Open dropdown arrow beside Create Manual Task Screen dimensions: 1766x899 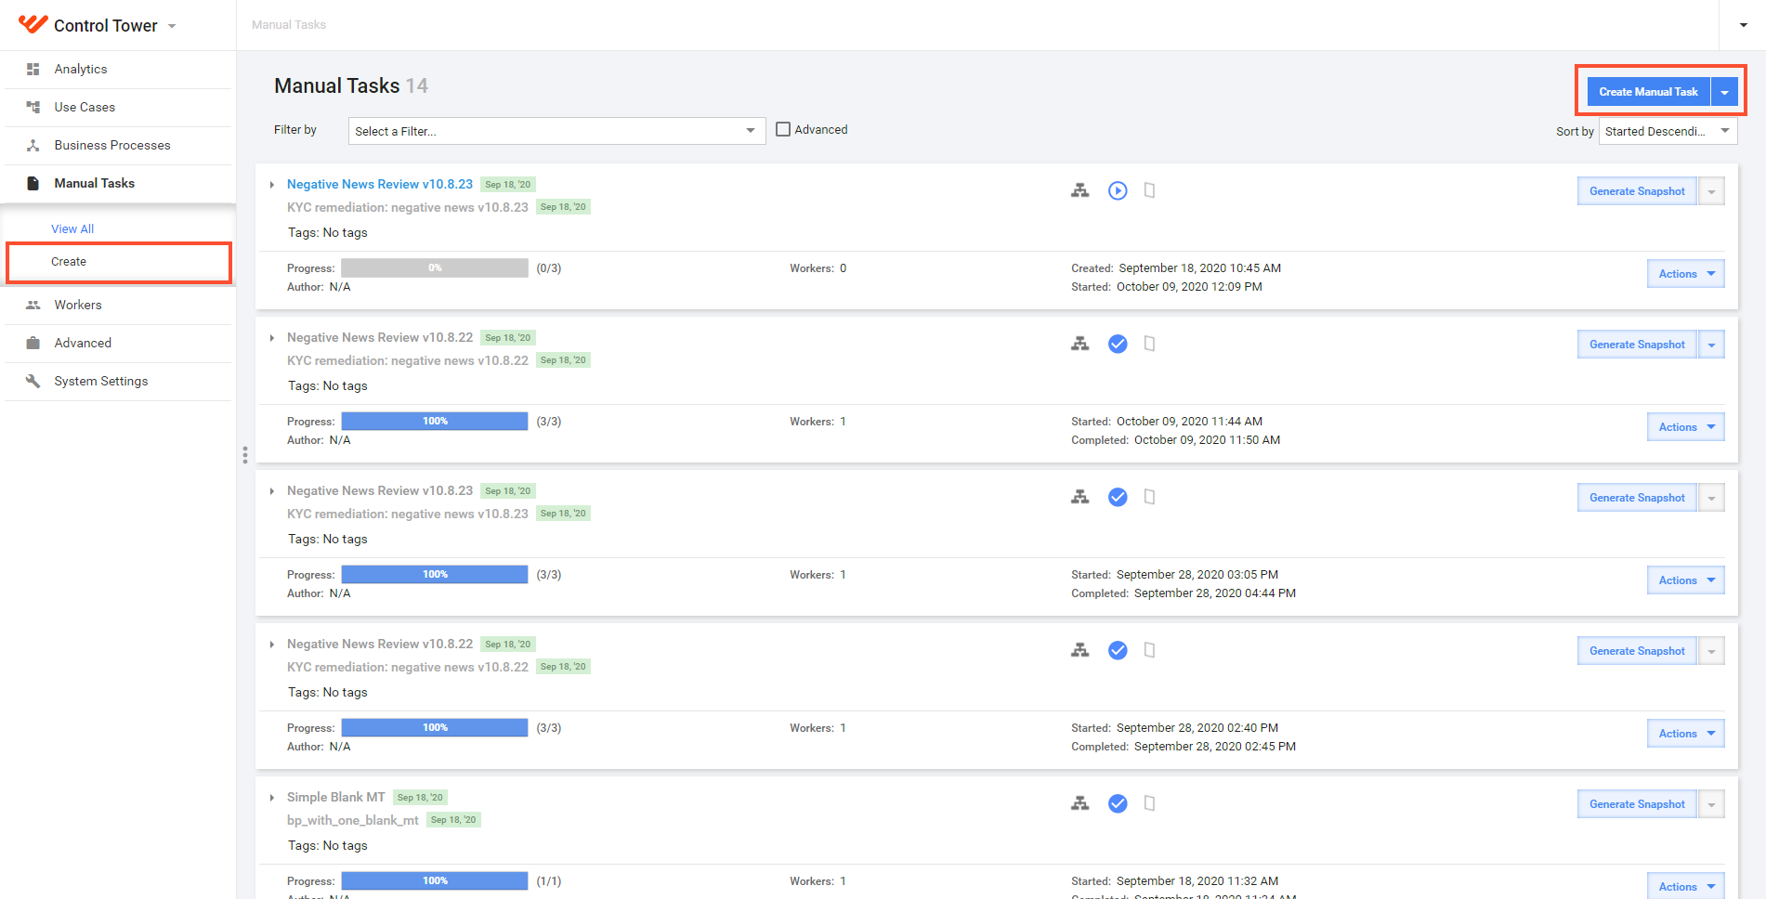1724,92
